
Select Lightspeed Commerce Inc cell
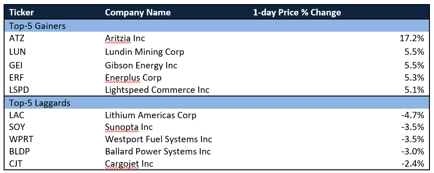pyautogui.click(x=157, y=90)
